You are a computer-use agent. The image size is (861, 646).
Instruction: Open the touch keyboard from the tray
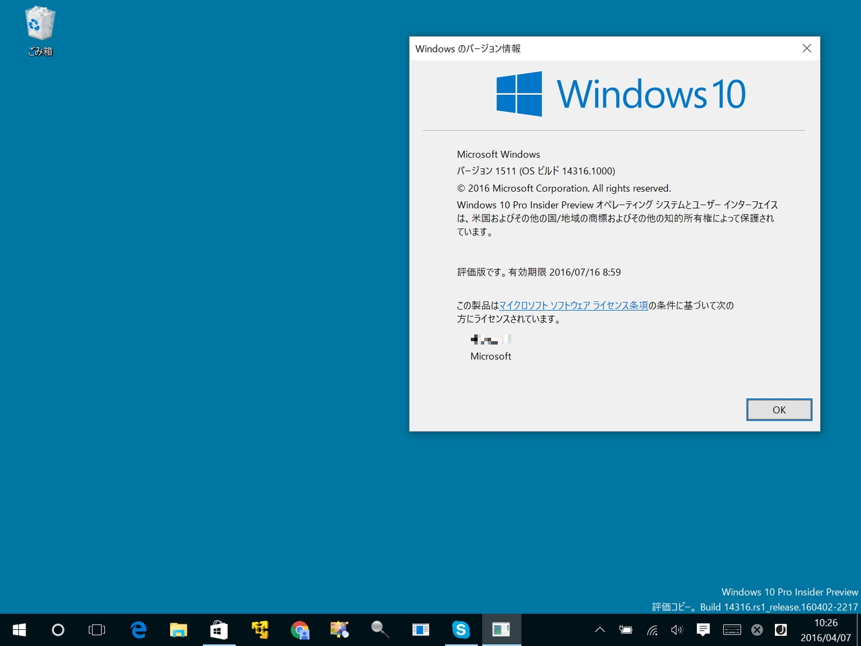click(732, 629)
